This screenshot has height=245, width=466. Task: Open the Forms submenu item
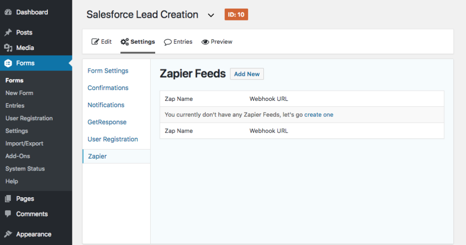pos(14,80)
